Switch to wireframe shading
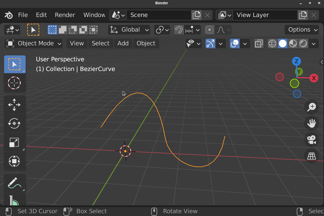This screenshot has height=216, width=324. 272,43
